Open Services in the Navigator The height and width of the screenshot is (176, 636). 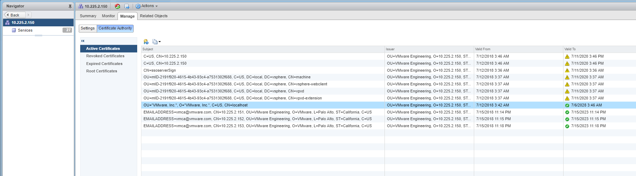click(25, 30)
